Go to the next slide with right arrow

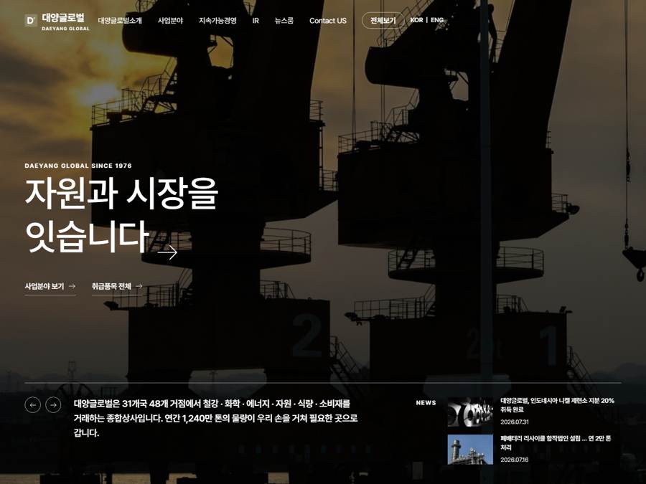click(x=53, y=405)
